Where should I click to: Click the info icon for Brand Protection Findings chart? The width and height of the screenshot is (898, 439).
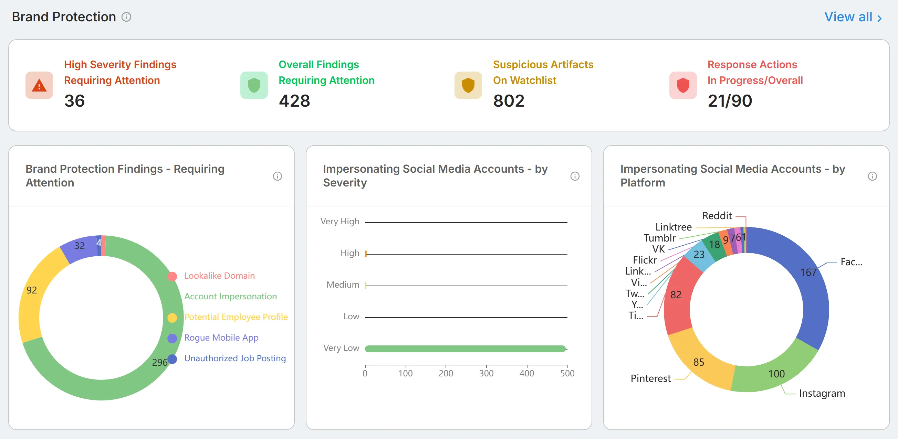(277, 176)
